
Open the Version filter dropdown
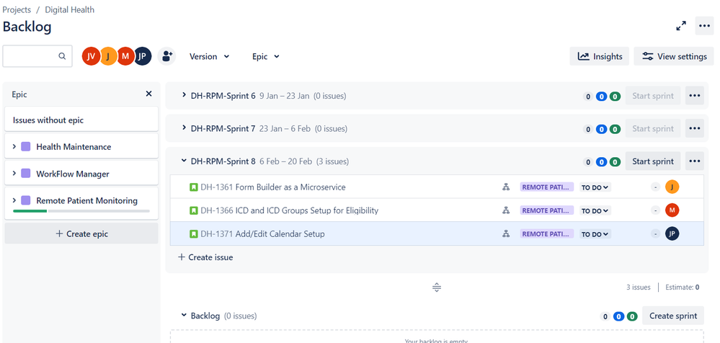click(210, 56)
